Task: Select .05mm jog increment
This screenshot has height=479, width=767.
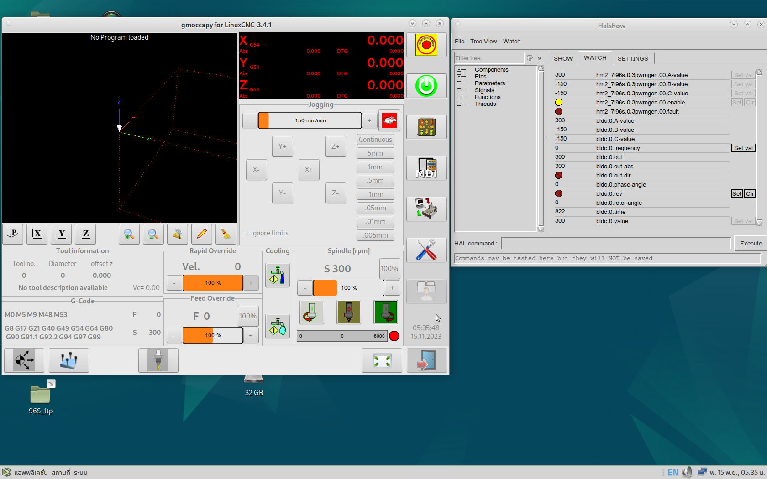Action: coord(375,208)
